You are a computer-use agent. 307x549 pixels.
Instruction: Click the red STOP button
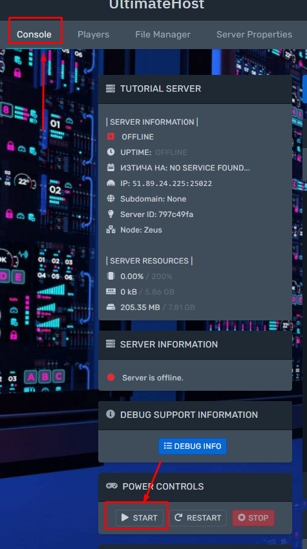(253, 517)
